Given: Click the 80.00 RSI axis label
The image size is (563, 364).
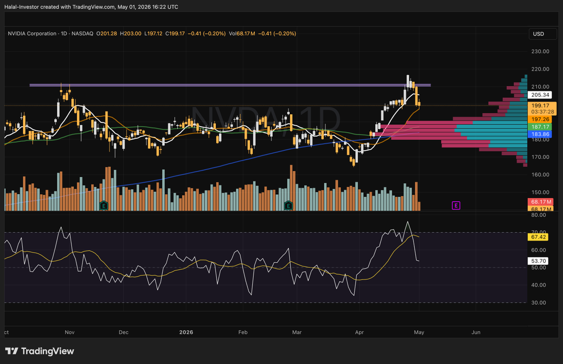Looking at the screenshot, I should (x=539, y=215).
